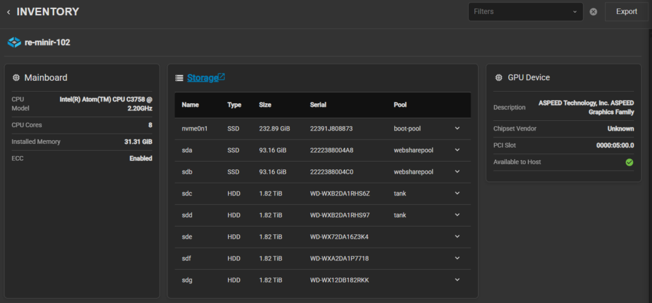Click the CPU Cores value 8
This screenshot has width=652, height=303.
click(150, 125)
